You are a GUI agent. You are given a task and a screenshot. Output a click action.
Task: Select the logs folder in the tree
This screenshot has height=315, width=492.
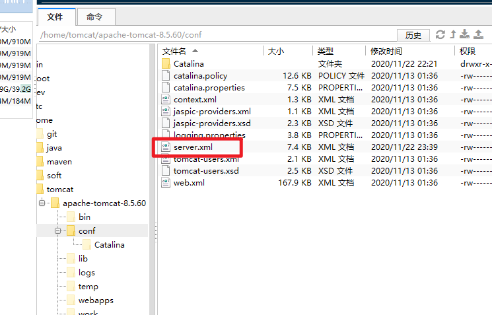click(x=87, y=273)
